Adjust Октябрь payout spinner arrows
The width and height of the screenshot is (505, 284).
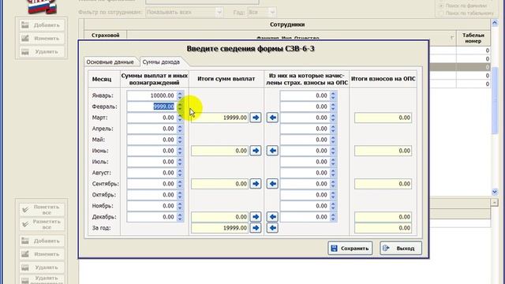180,195
